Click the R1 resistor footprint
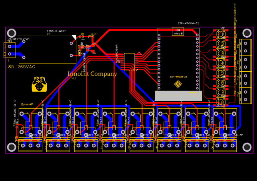Image resolution: width=257 pixels, height=181 pixels. 82,37
